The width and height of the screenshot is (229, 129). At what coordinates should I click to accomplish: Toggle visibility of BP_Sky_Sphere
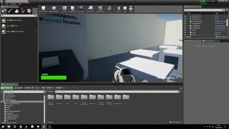point(185,21)
